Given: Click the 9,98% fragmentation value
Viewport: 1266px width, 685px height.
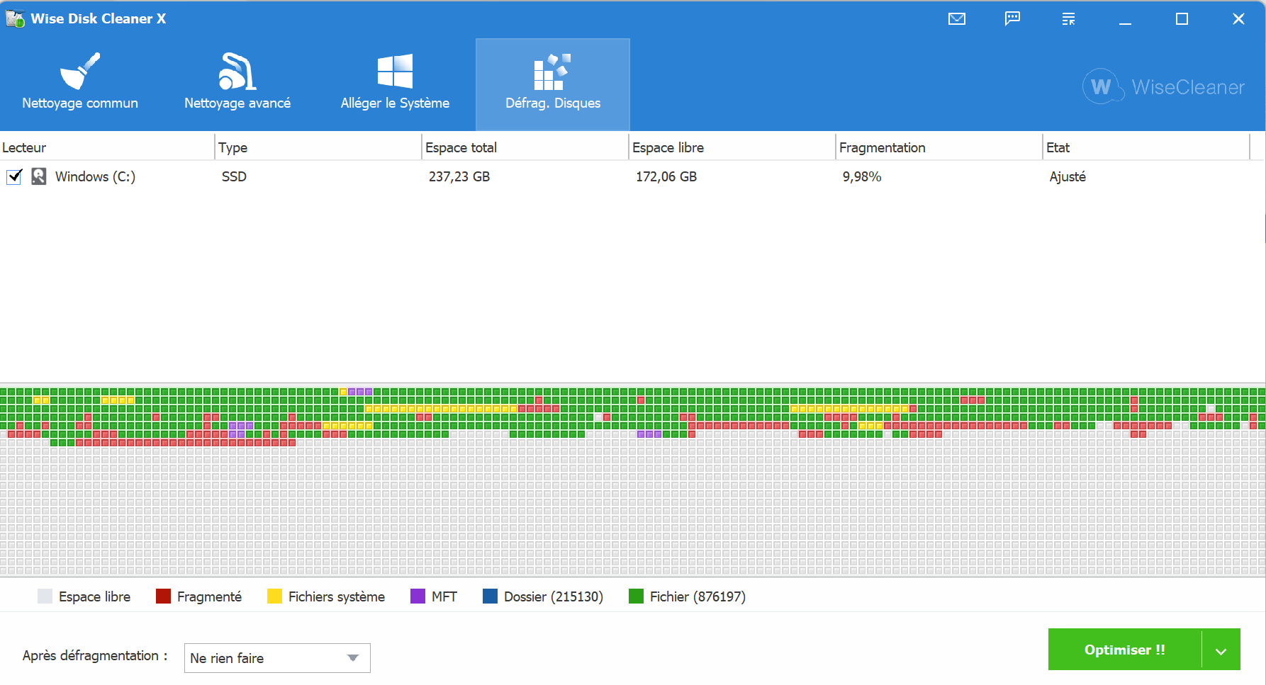Looking at the screenshot, I should pyautogui.click(x=862, y=176).
